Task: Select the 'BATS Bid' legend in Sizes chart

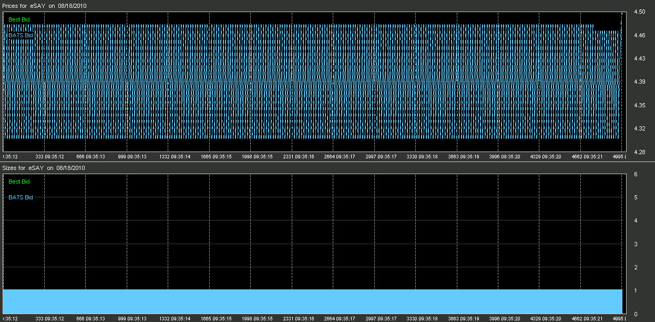Action: (x=21, y=197)
